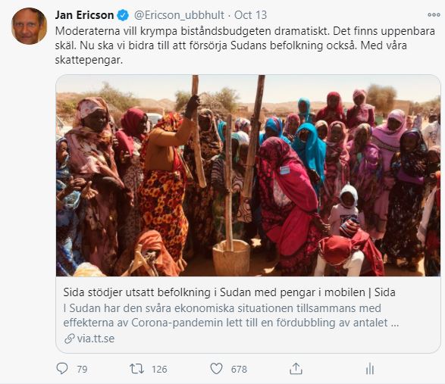The image size is (445, 384).
Task: Click the link chain icon beside via.tt.se
Action: click(x=69, y=339)
